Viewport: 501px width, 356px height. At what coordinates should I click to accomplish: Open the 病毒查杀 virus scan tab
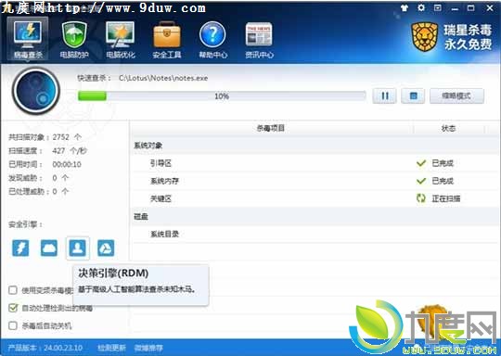click(x=28, y=39)
